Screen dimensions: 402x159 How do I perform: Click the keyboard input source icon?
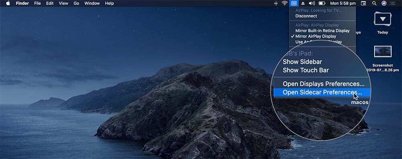coord(363,3)
